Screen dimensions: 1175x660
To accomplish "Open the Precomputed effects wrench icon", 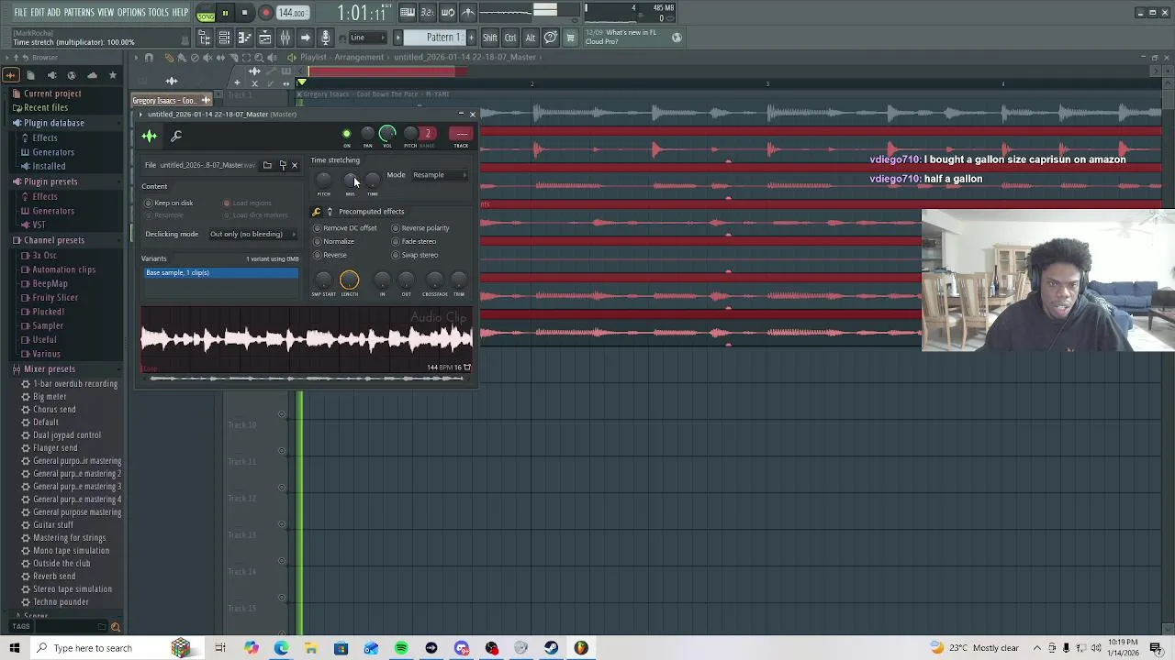I will pyautogui.click(x=317, y=212).
